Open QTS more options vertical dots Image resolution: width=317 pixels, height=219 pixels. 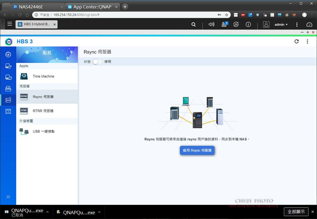[297, 24]
